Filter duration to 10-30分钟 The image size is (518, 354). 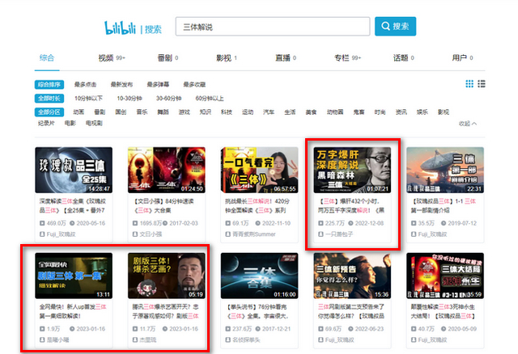point(129,99)
